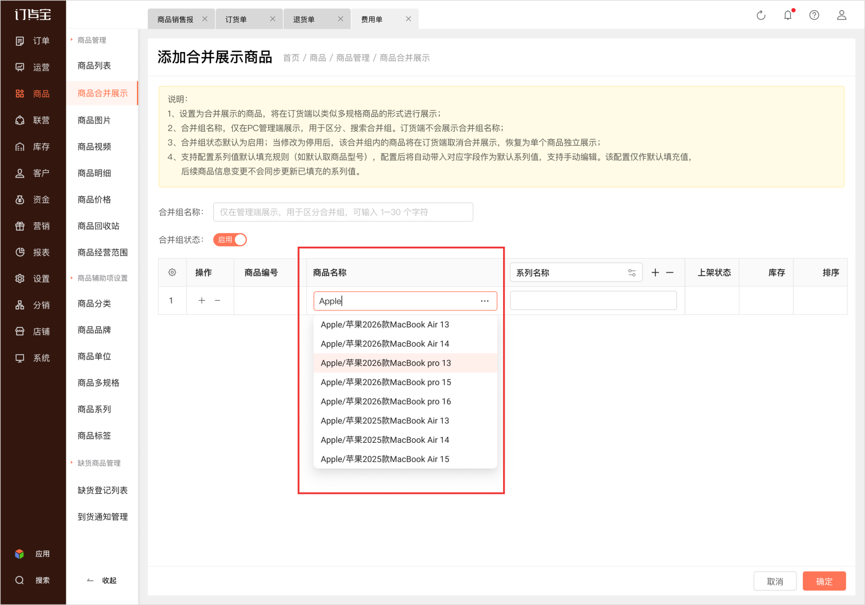Remove a series column with the minus icon
865x605 pixels.
click(670, 272)
